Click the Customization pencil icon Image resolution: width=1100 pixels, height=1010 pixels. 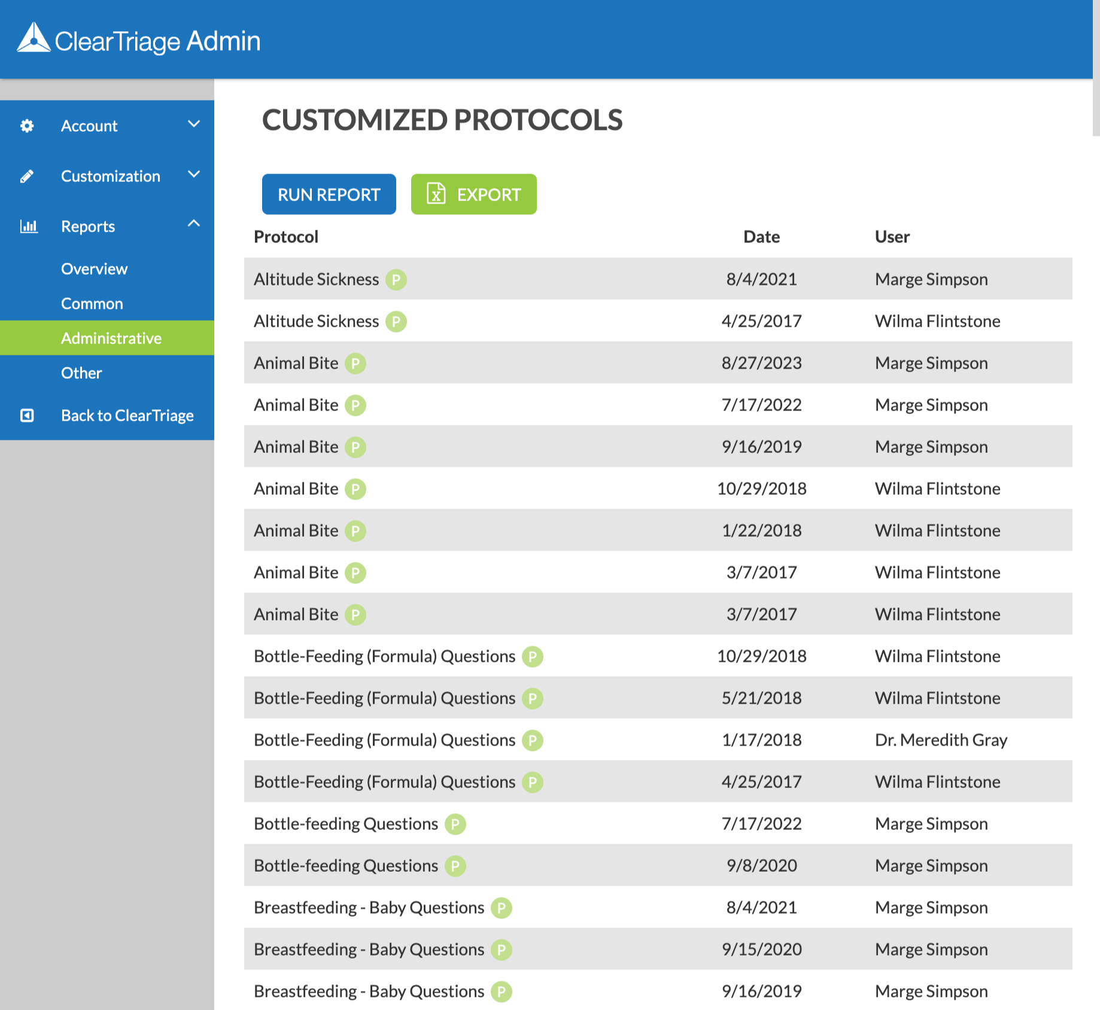pyautogui.click(x=27, y=176)
